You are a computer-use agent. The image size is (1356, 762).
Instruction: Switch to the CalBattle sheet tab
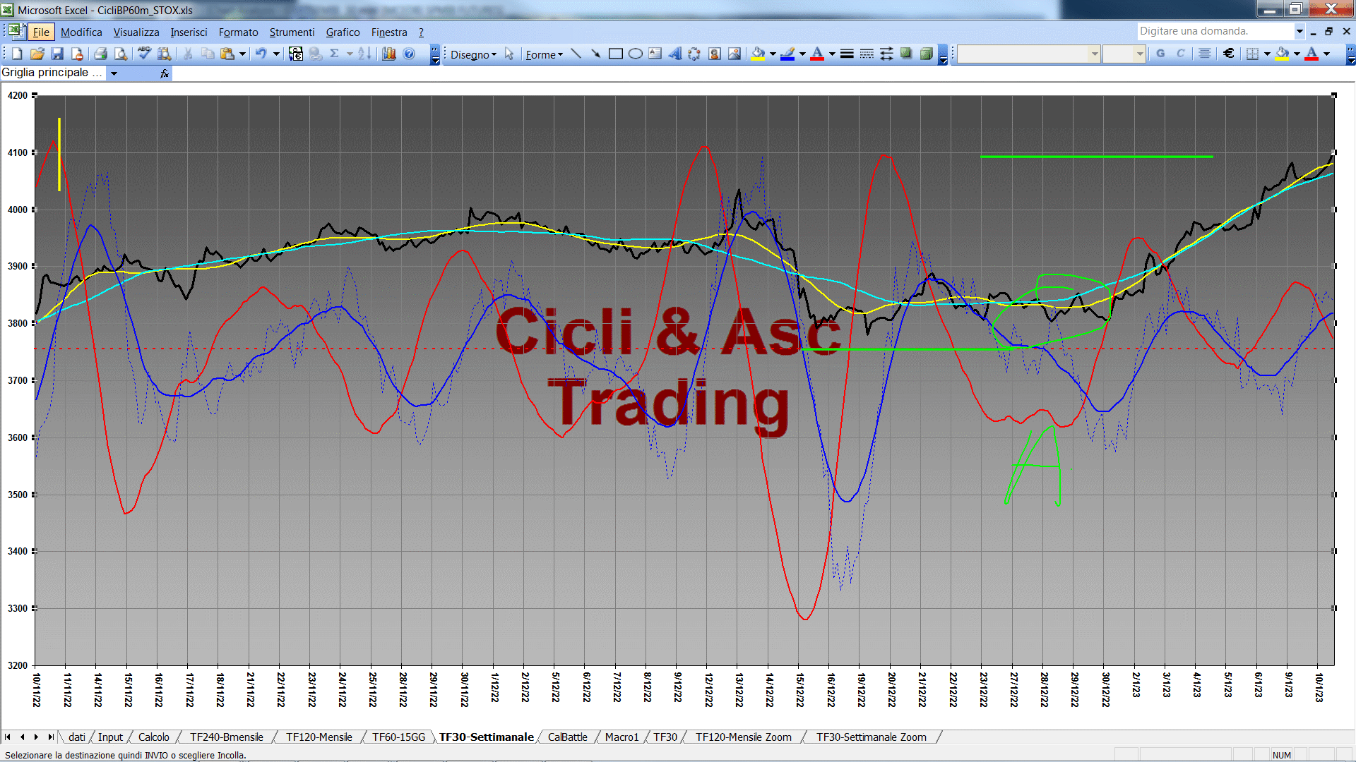click(x=567, y=737)
